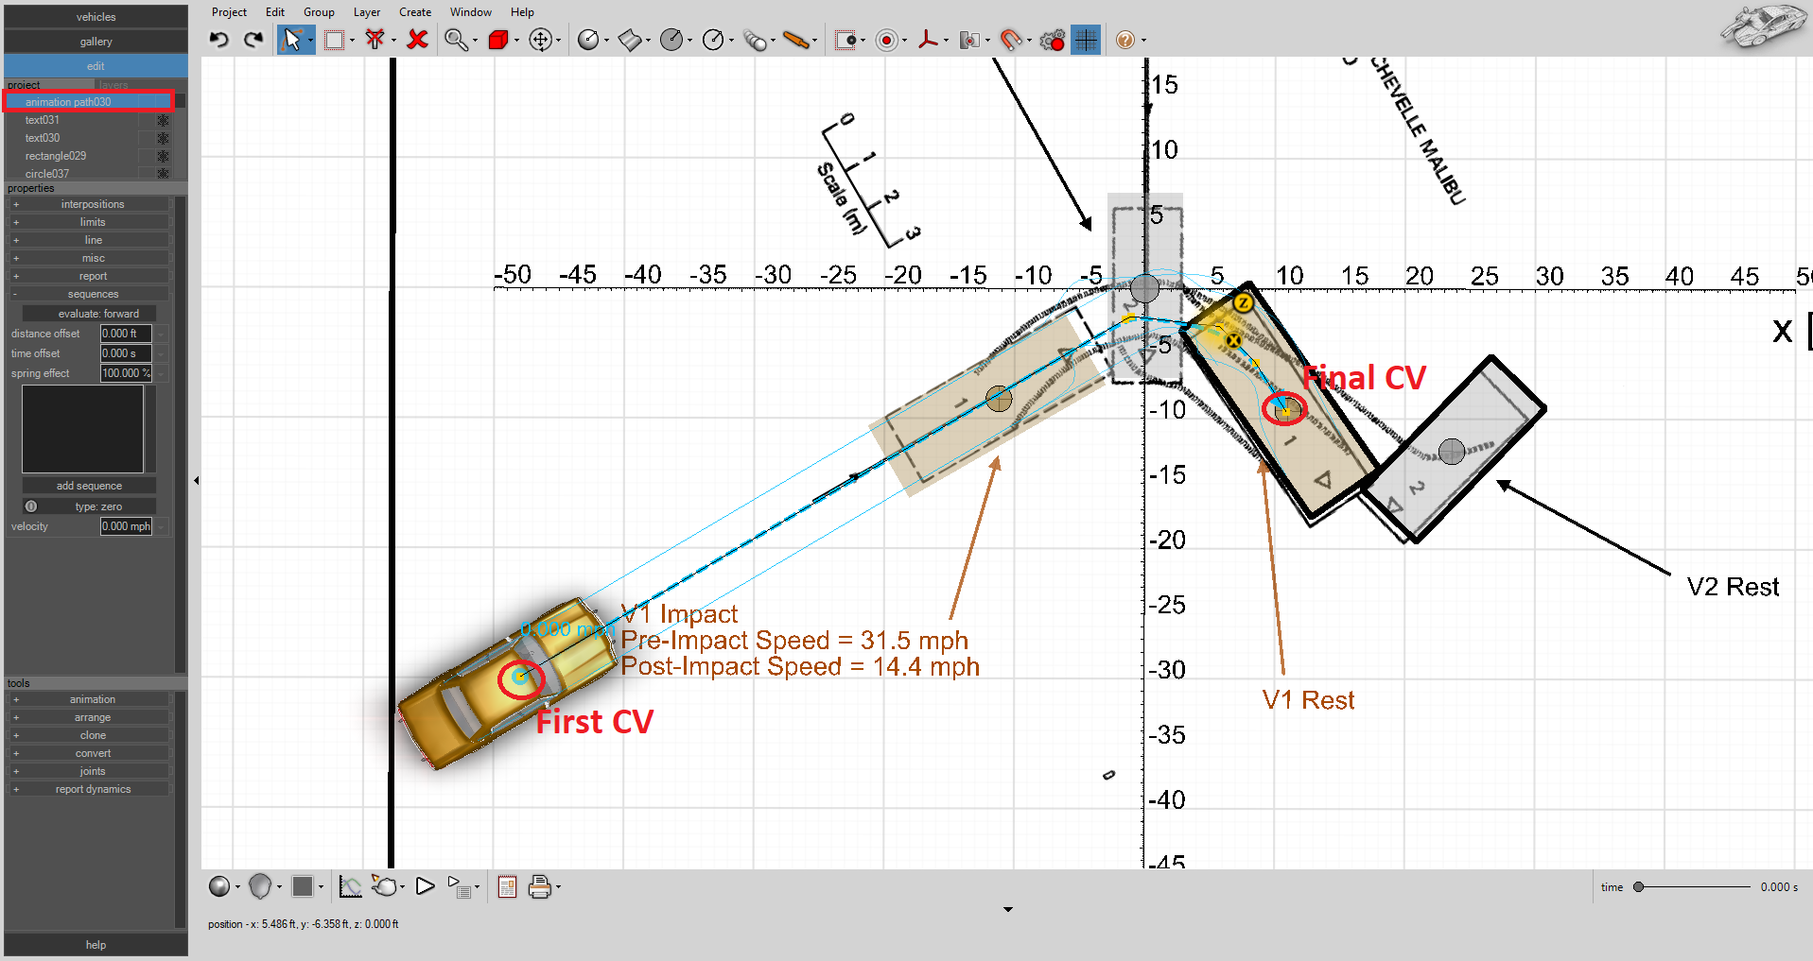
Task: Open the Group menu
Action: pos(319,12)
